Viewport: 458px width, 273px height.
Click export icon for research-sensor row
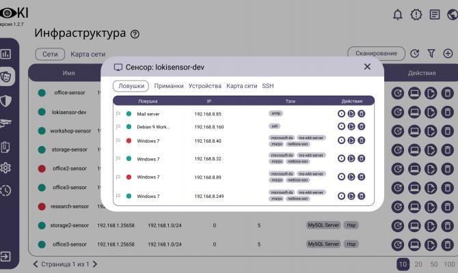(x=431, y=207)
